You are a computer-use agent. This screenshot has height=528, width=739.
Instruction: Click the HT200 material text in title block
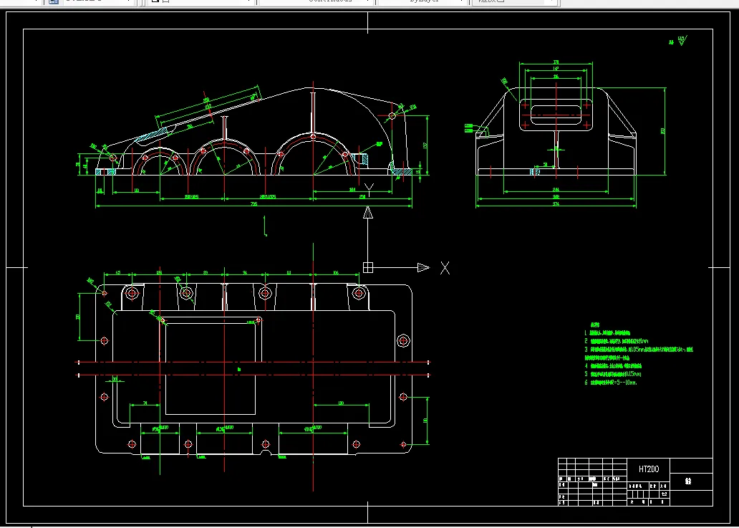click(649, 469)
